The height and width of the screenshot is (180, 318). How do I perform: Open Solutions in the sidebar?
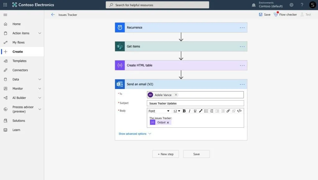[x=22, y=121]
